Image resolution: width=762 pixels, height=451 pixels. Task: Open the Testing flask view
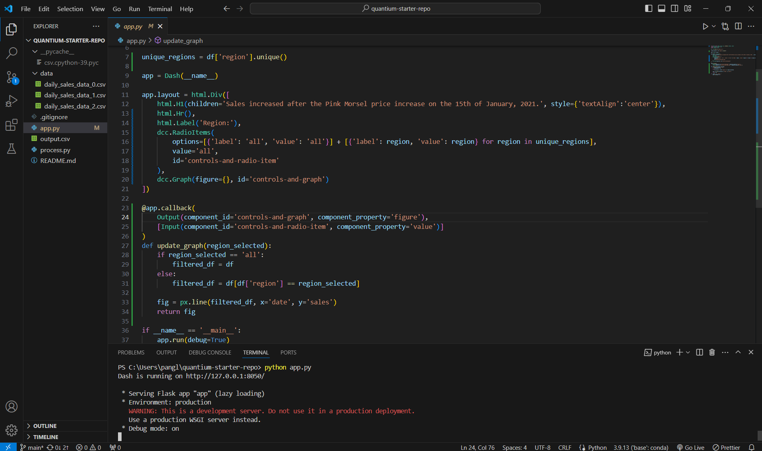click(x=12, y=149)
